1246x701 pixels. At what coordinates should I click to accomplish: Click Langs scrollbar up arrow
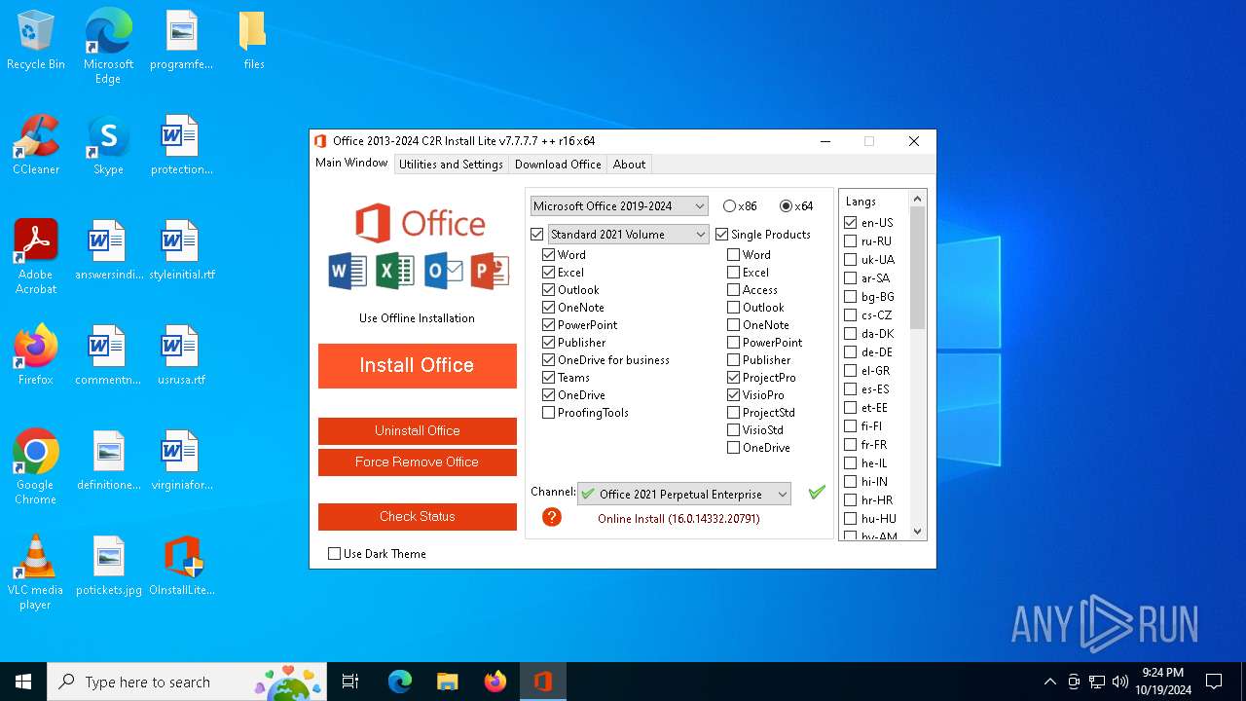pos(917,199)
